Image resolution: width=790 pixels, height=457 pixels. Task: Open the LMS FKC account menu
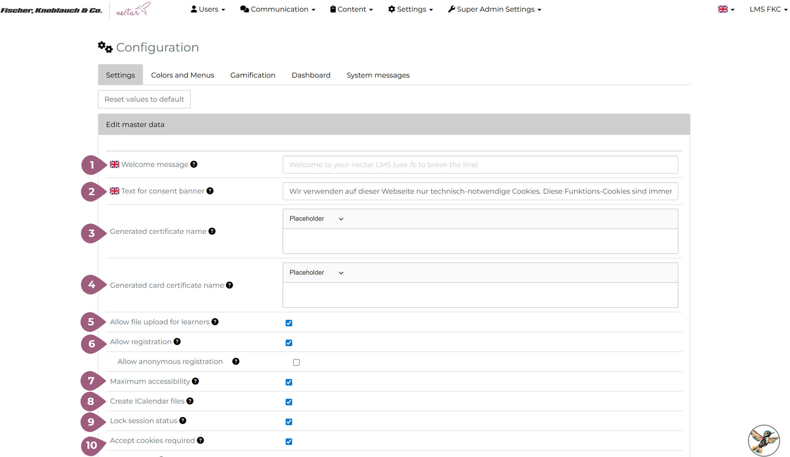(x=768, y=9)
